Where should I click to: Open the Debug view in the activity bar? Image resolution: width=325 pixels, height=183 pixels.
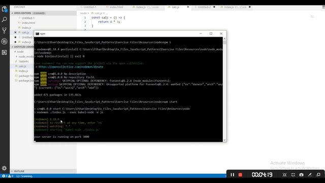[x=5, y=41]
